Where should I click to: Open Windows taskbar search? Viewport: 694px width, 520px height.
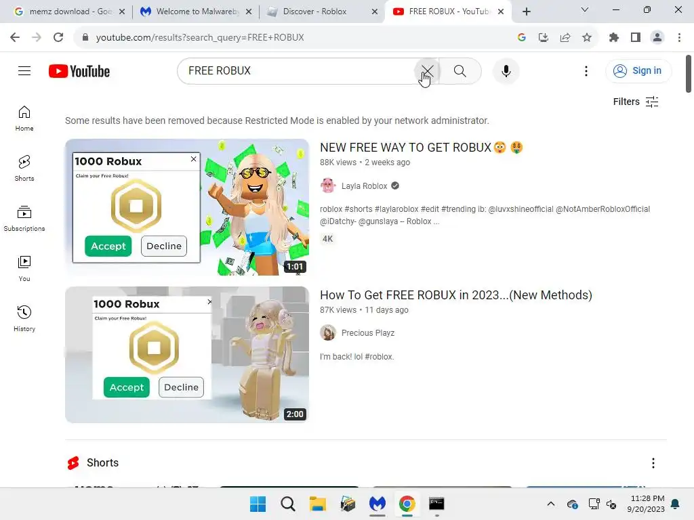pos(287,504)
